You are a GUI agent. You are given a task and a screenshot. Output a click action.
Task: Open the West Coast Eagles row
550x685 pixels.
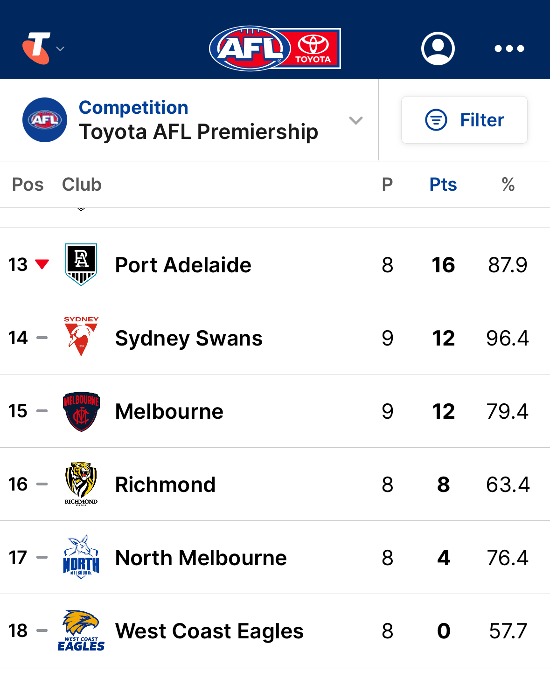275,630
